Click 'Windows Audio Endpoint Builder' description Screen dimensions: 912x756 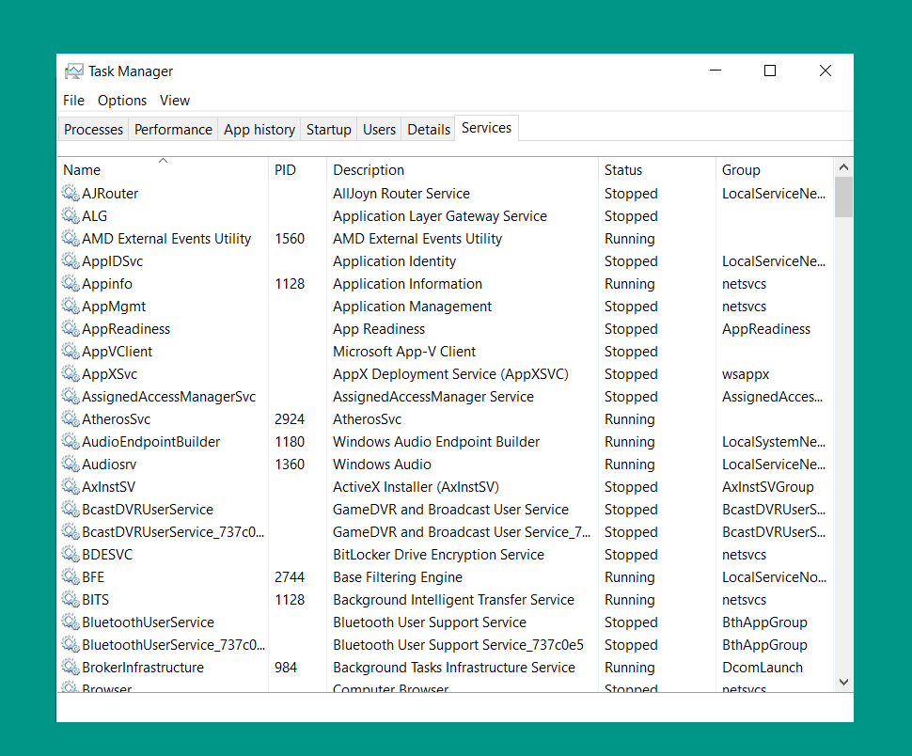point(436,442)
